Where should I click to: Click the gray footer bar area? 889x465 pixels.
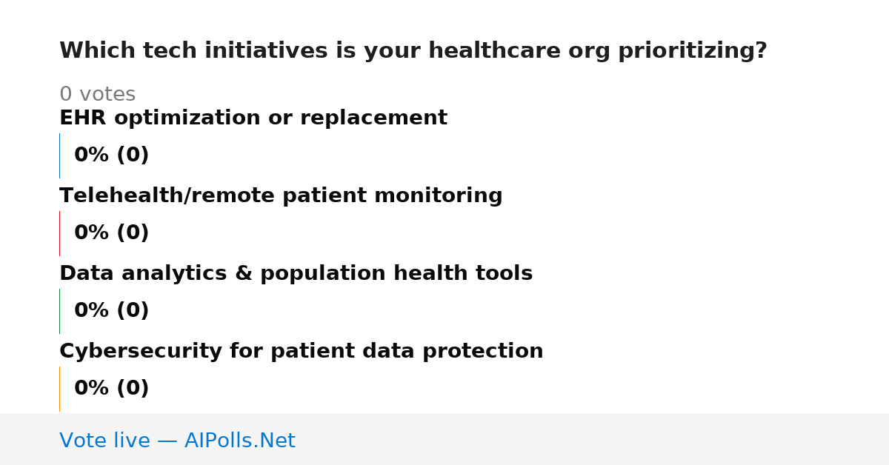[444, 439]
